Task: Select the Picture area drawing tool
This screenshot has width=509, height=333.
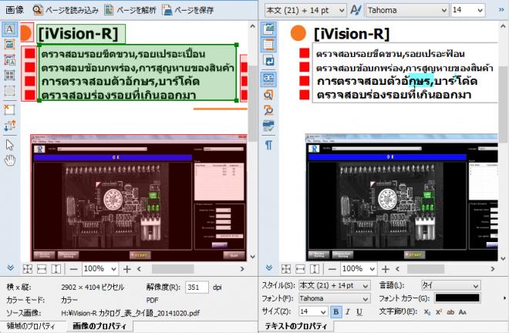Action: [10, 45]
